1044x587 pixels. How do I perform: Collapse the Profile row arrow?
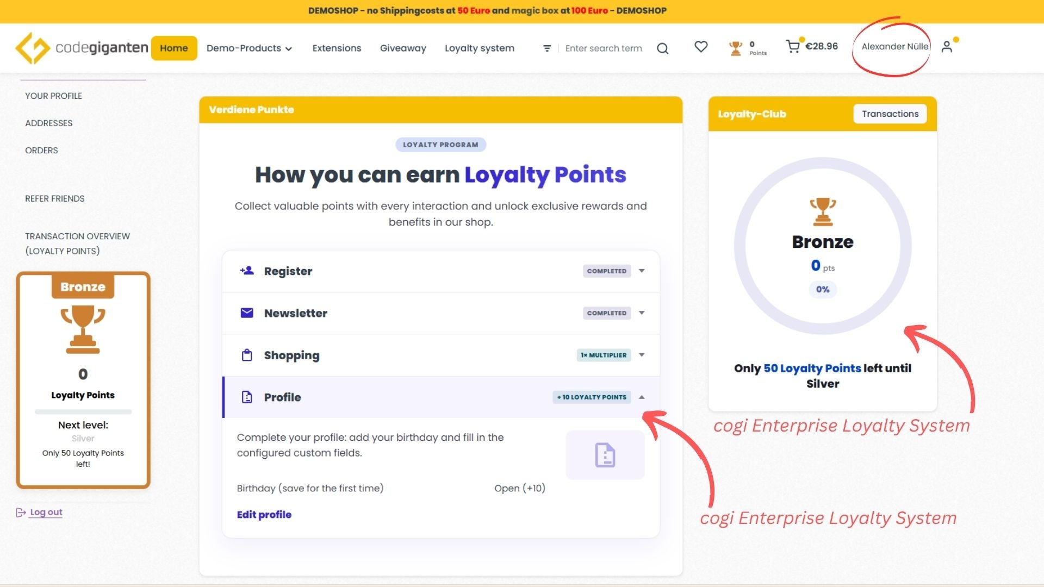pyautogui.click(x=642, y=397)
